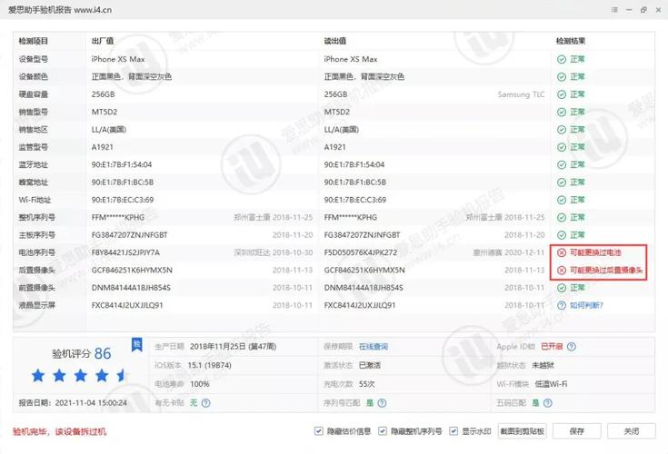
Task: Click MT5D2 in the 读出值 column
Action: [337, 112]
